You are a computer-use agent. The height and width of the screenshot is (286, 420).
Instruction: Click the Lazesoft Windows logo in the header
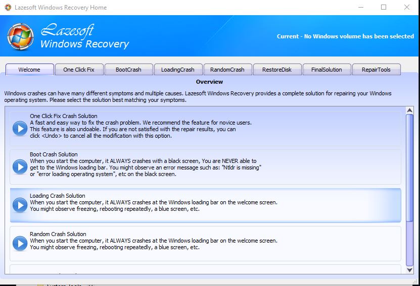[21, 37]
